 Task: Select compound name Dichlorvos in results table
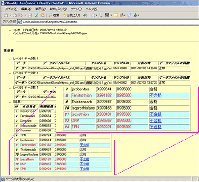coord(27,111)
